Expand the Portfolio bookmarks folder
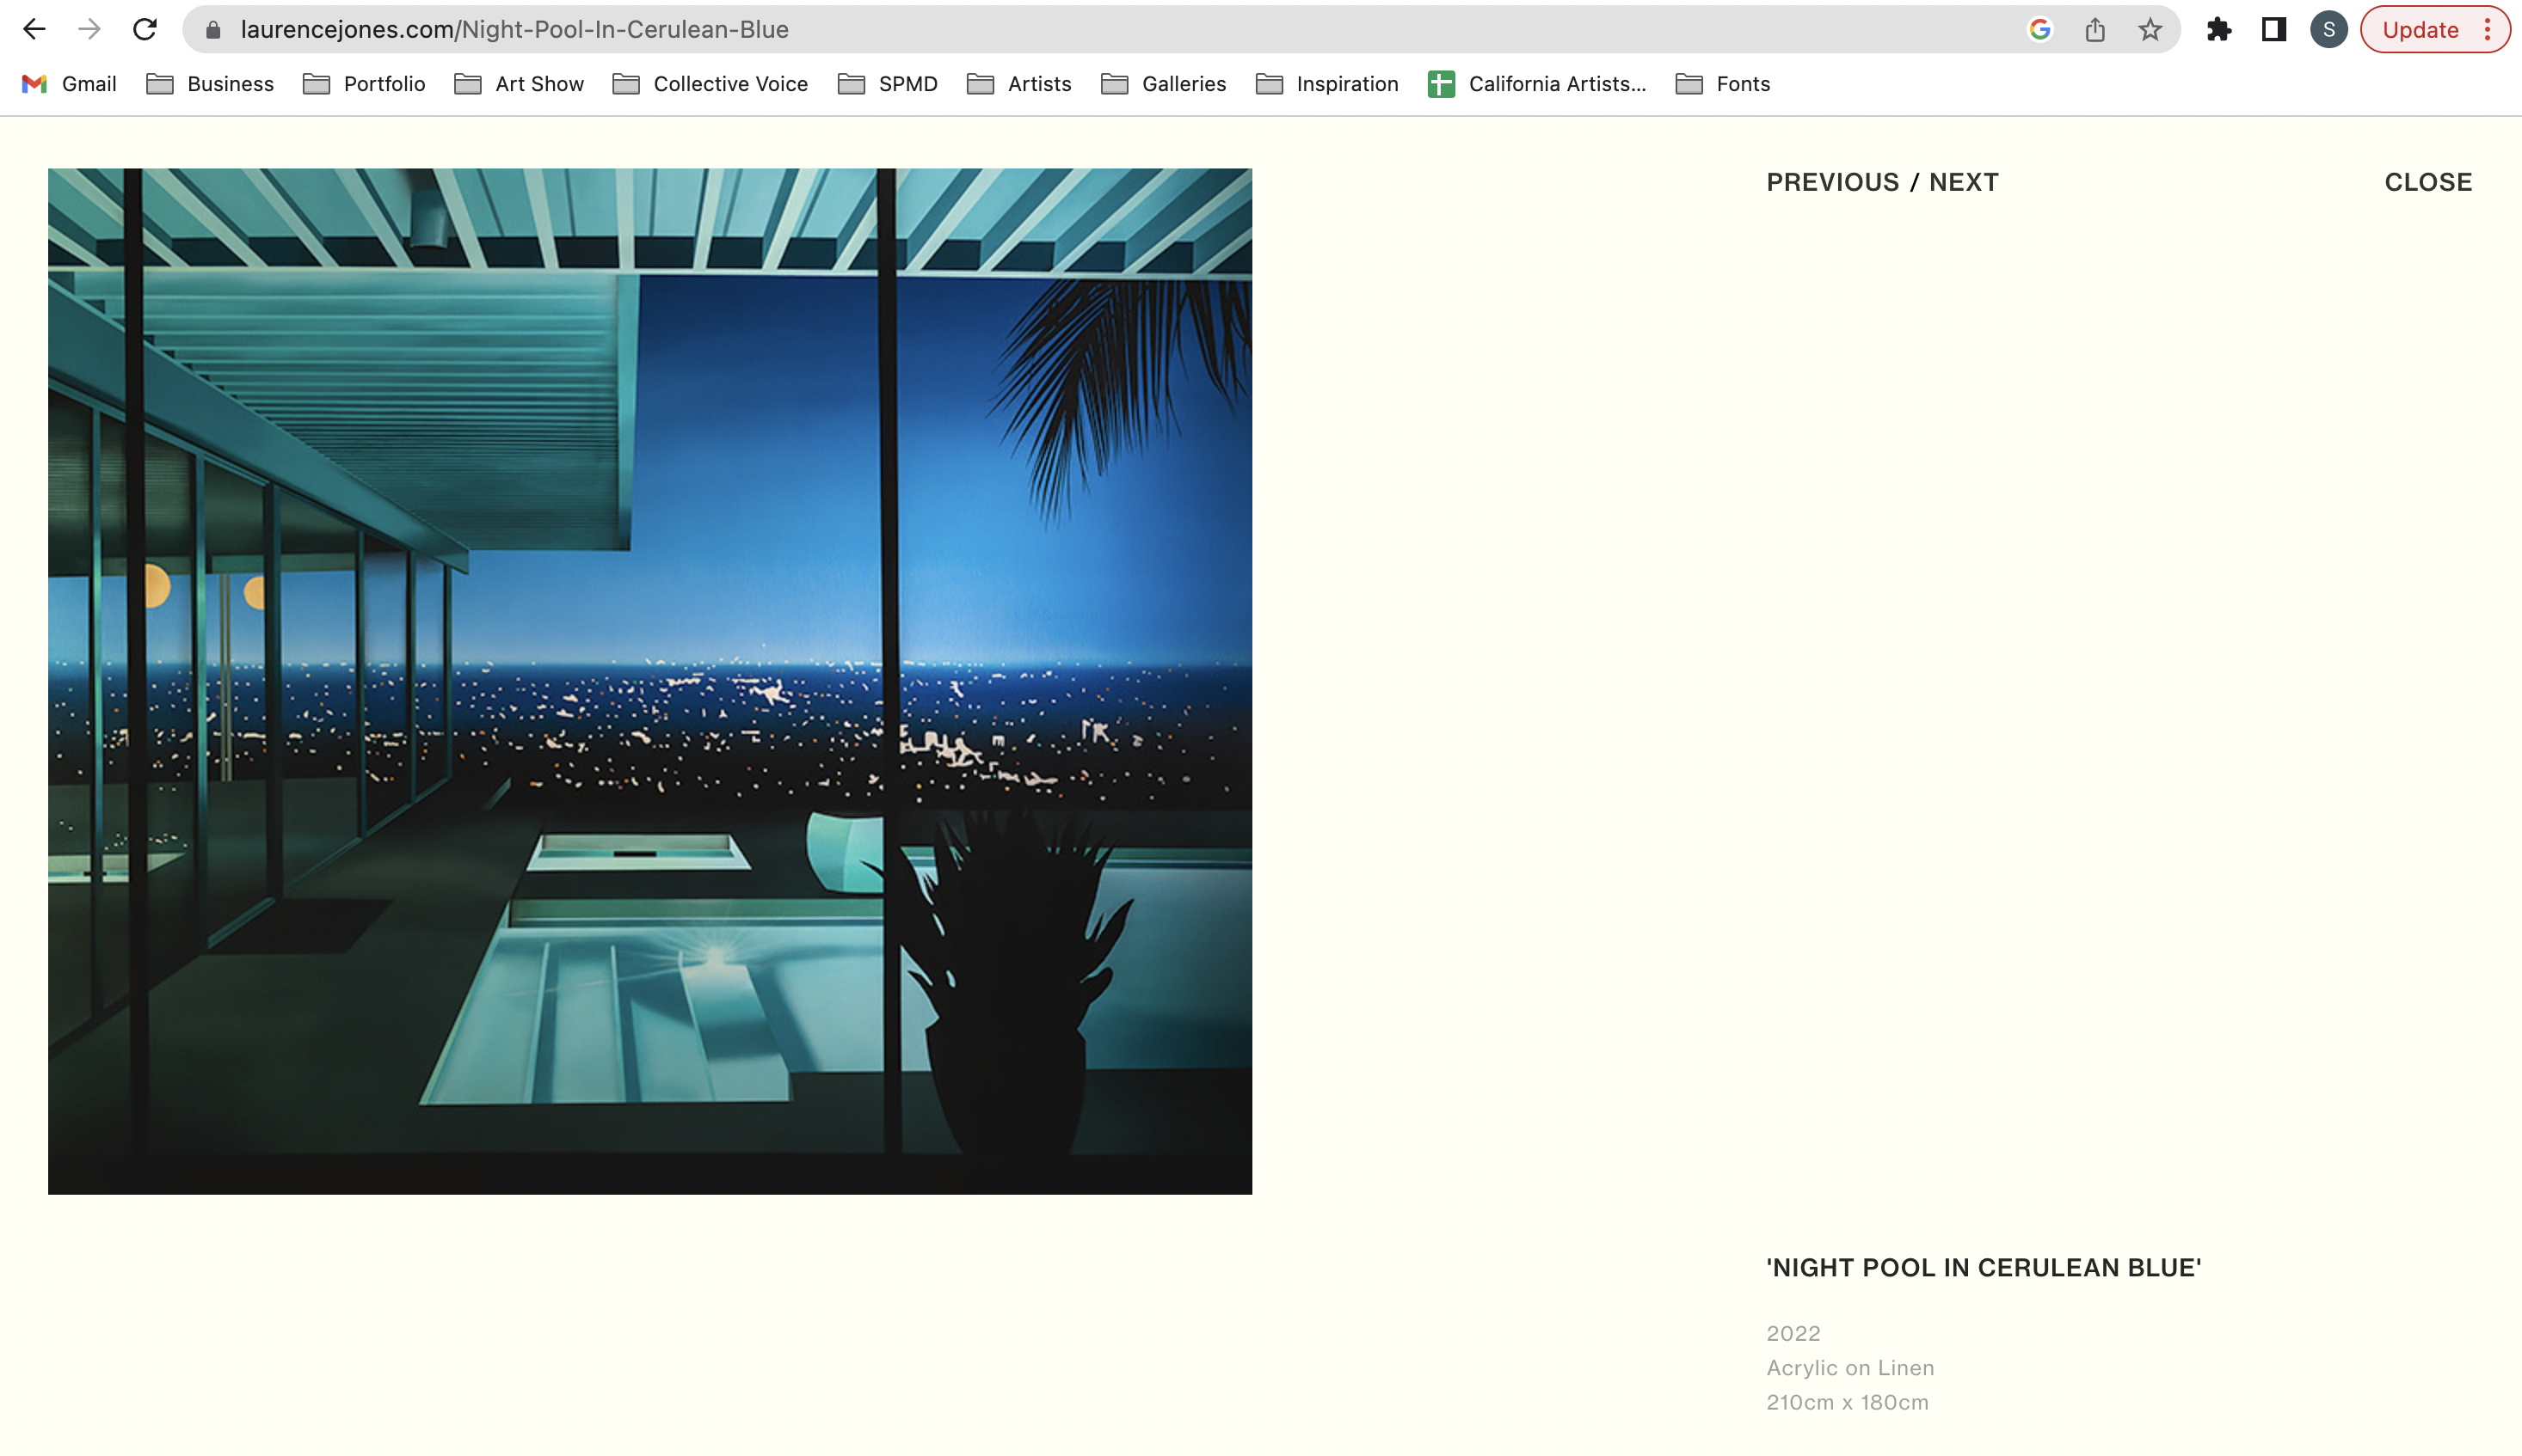2522x1456 pixels. (365, 84)
